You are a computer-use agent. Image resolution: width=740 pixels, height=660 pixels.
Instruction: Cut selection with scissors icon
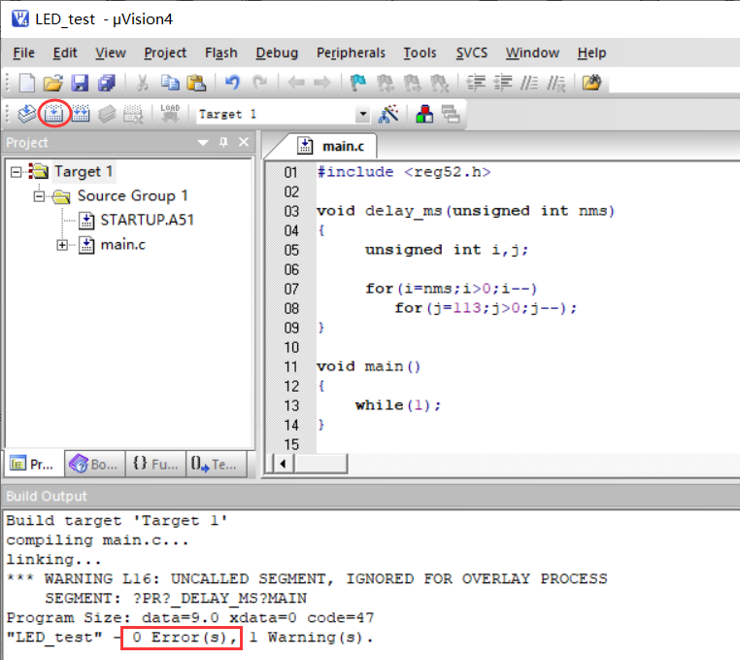click(x=142, y=83)
